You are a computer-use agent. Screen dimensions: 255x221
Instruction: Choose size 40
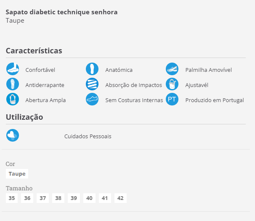[x=89, y=198]
